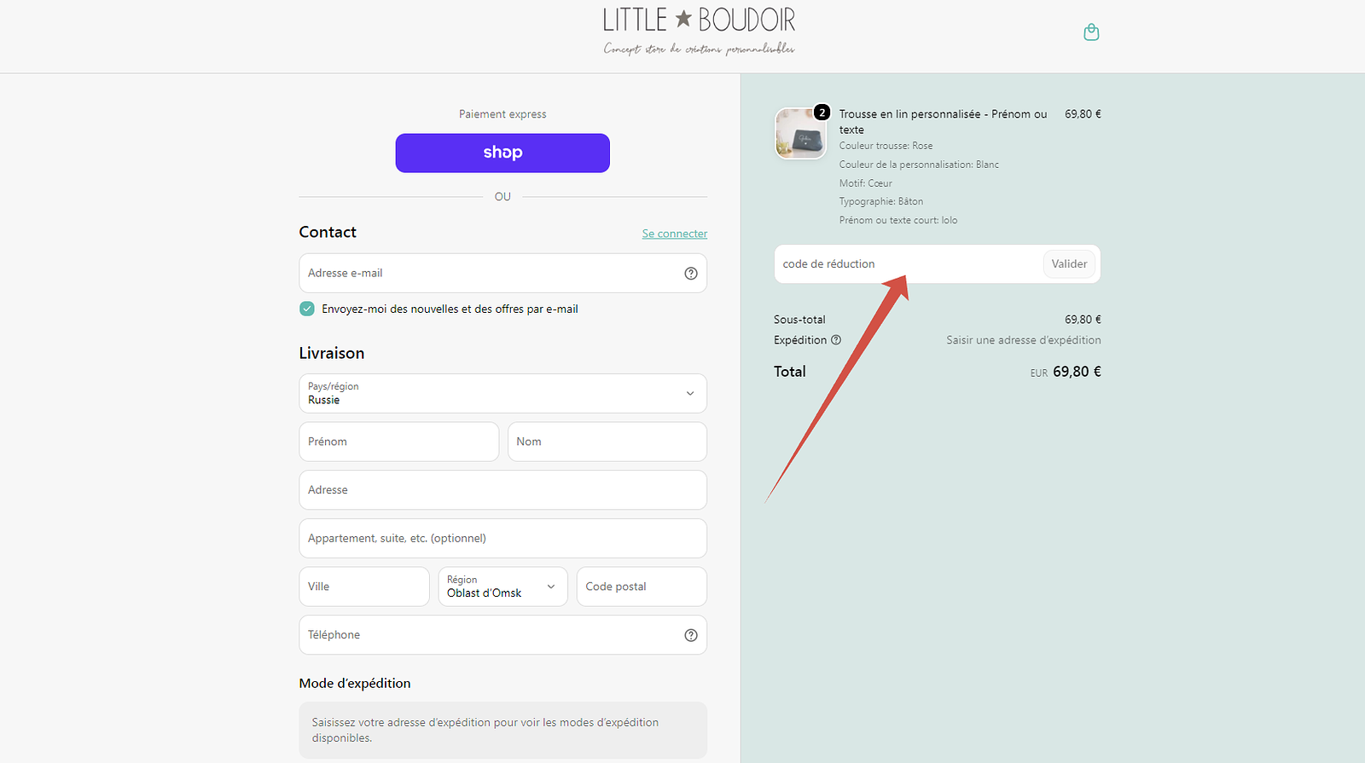
Task: Click the Téléphone field help icon
Action: click(x=691, y=635)
